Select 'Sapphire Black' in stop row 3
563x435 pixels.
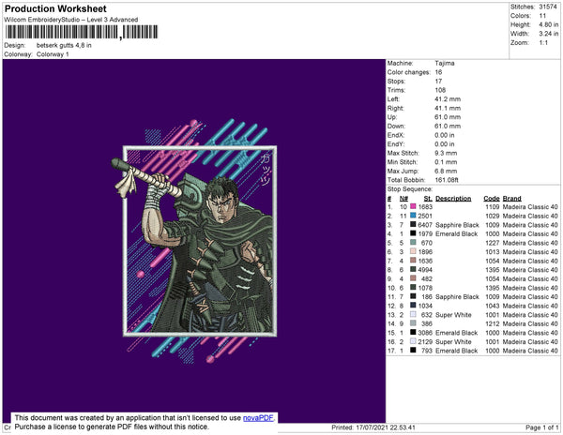[457, 225]
